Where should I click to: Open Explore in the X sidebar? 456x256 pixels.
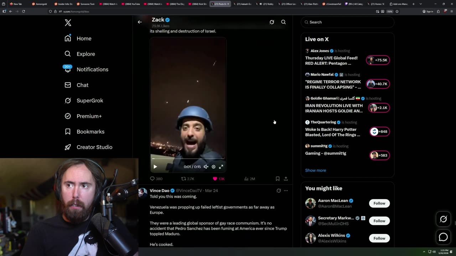80,54
